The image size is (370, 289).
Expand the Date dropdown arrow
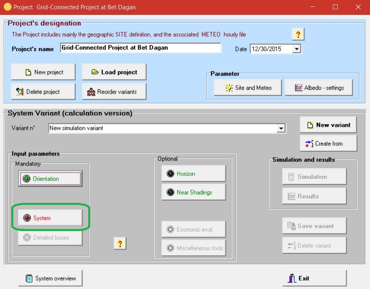[297, 49]
